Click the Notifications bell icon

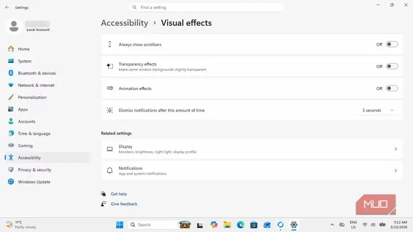coord(110,171)
